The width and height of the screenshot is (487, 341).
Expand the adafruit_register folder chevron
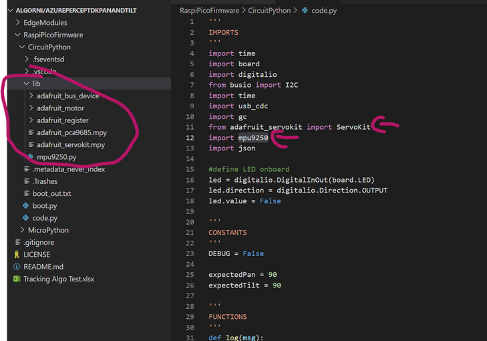click(x=31, y=120)
